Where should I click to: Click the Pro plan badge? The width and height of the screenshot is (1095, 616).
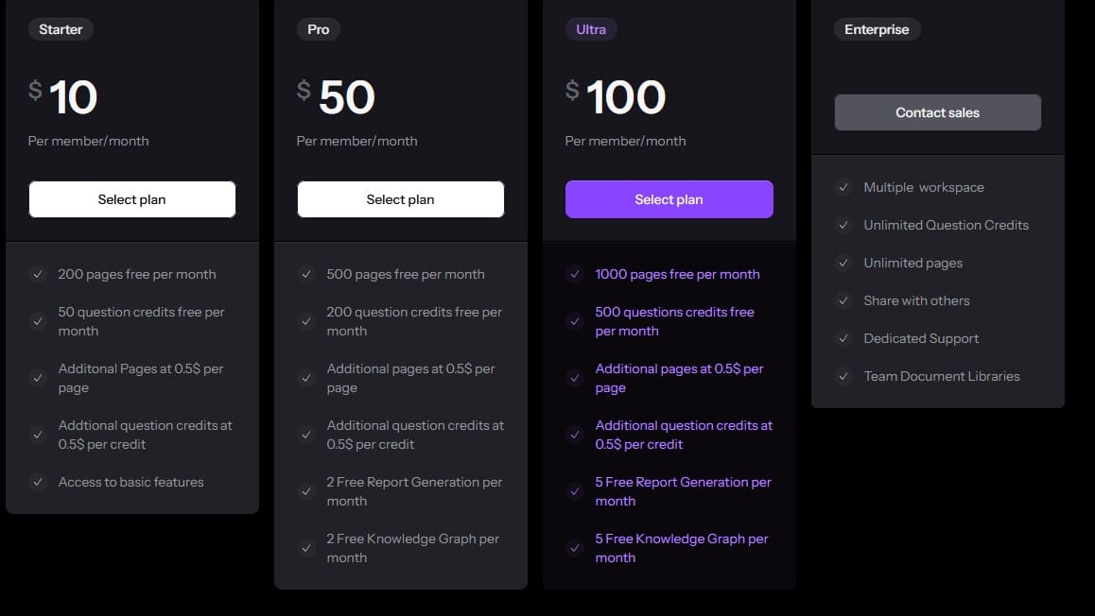(318, 29)
